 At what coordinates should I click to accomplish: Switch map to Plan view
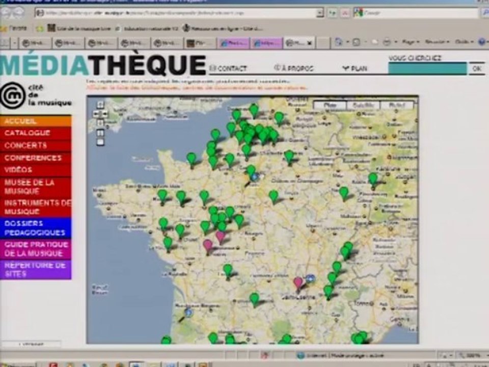coord(330,105)
